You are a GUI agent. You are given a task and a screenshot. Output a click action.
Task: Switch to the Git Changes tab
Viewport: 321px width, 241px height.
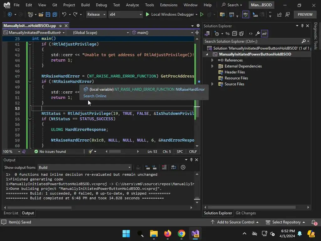click(246, 213)
